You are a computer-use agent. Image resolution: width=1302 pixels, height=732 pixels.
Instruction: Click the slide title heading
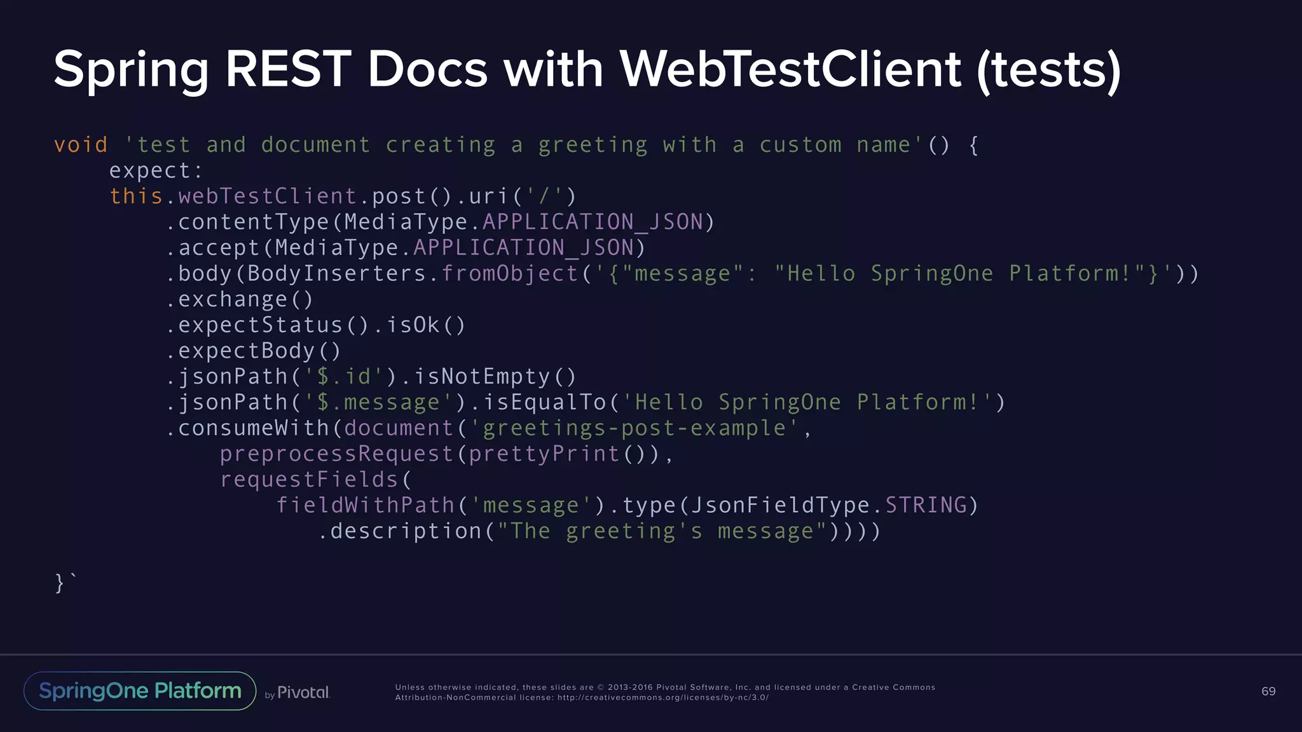coord(587,69)
